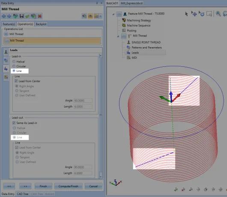Switch to the Feature(s) tab
The width and height of the screenshot is (227, 197).
click(x=9, y=24)
